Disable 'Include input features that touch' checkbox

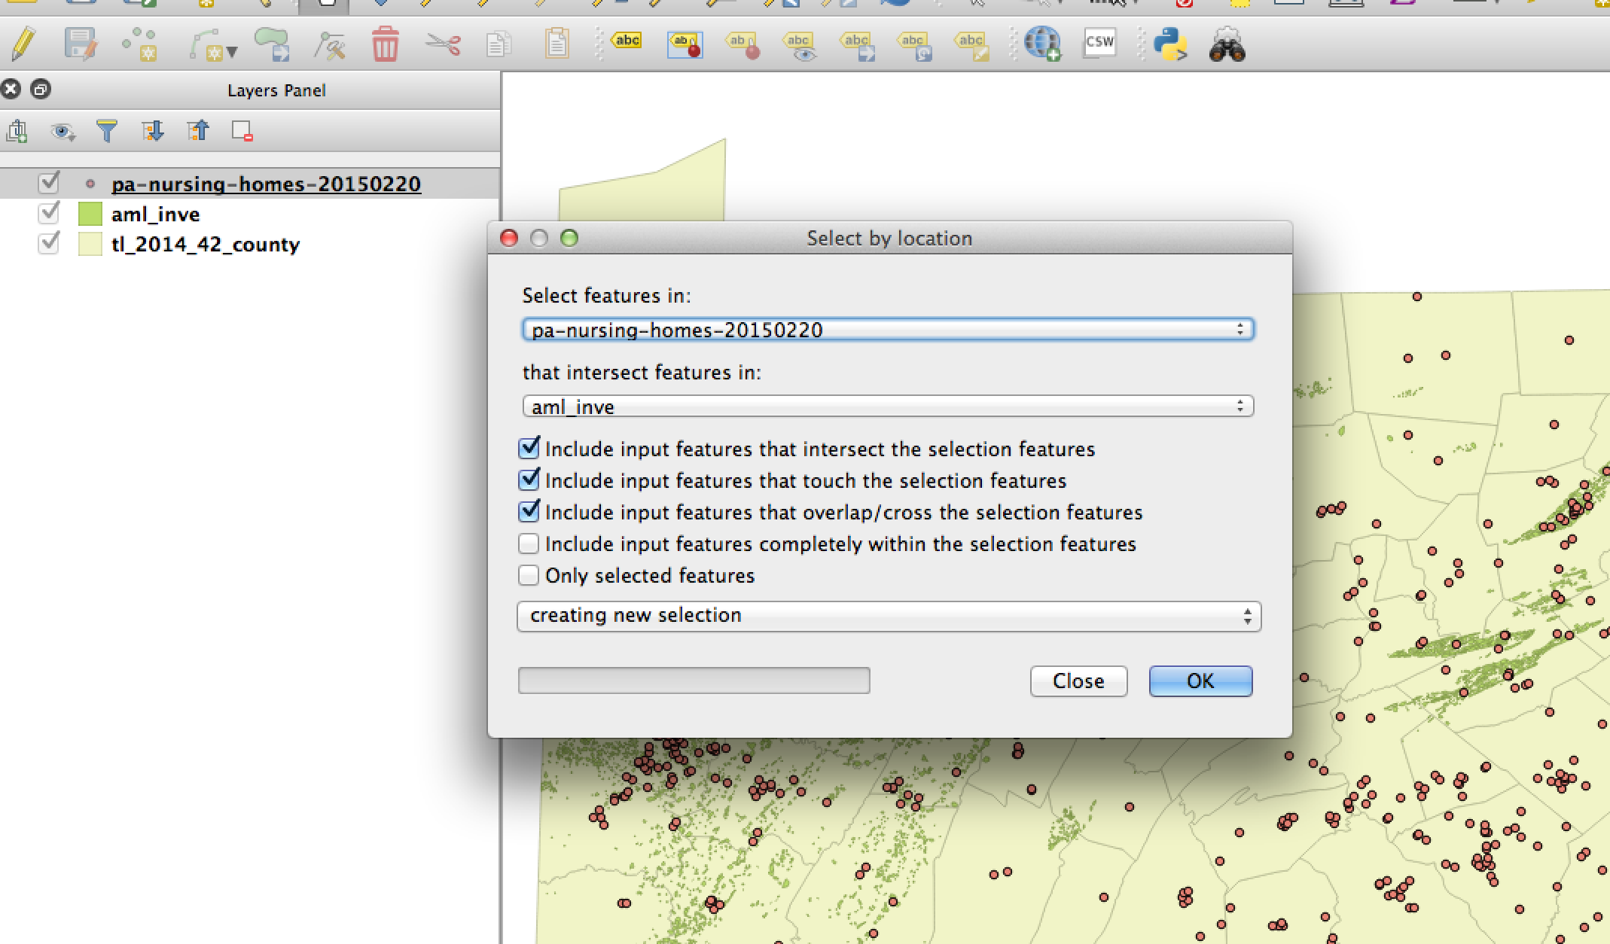click(x=528, y=481)
